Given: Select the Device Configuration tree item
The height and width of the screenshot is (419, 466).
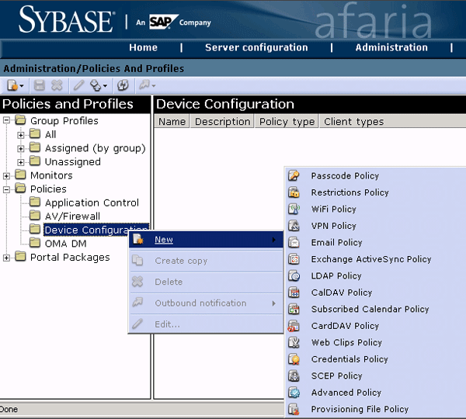Looking at the screenshot, I should (x=96, y=230).
